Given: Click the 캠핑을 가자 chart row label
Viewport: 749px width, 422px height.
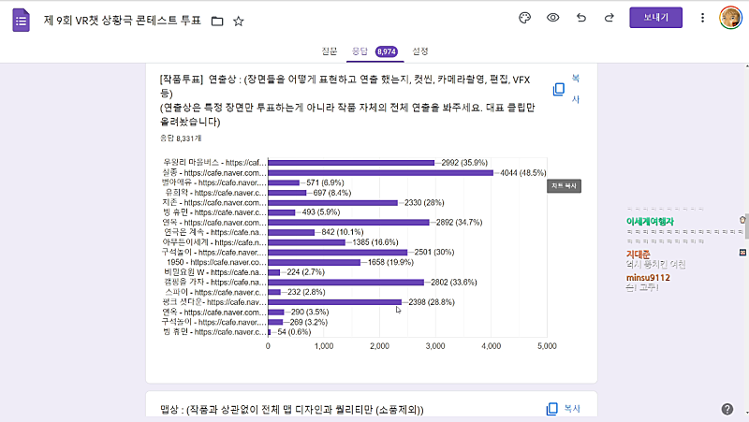Looking at the screenshot, I should click(215, 283).
